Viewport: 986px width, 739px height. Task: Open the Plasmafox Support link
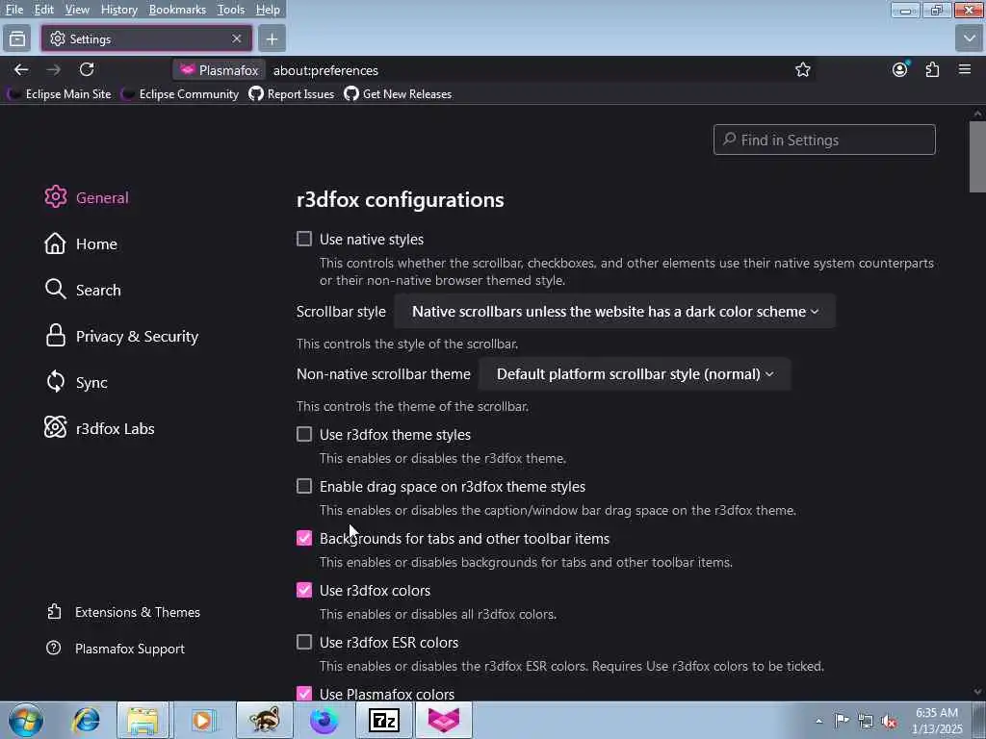(x=116, y=649)
